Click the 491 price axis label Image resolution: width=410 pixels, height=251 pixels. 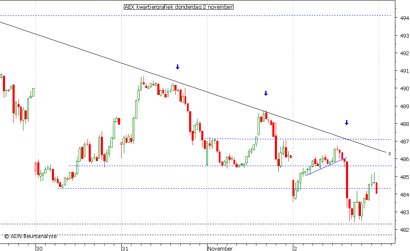click(x=404, y=71)
